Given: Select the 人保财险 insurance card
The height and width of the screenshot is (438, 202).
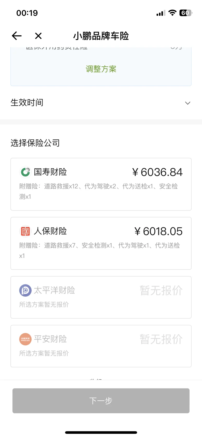Looking at the screenshot, I should [101, 243].
